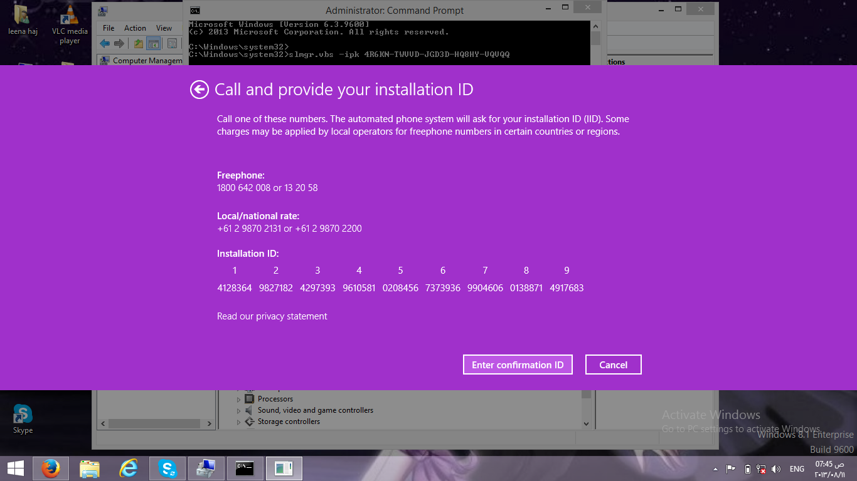Click installation ID group 9827182
This screenshot has width=857, height=481.
click(x=276, y=288)
